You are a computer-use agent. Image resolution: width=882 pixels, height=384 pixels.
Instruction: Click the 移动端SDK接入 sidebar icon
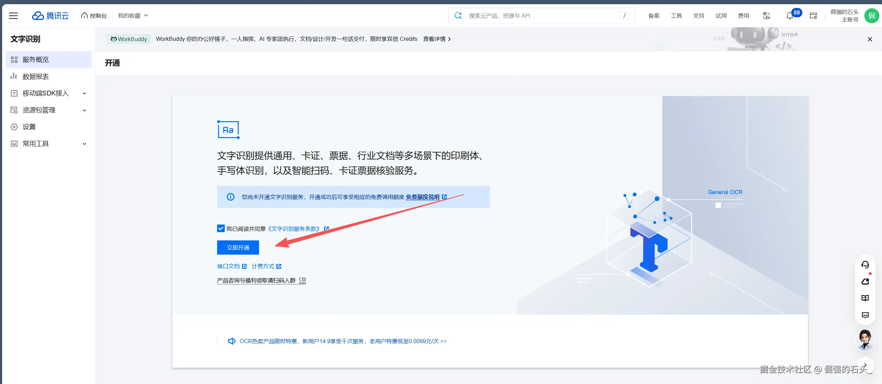click(14, 93)
